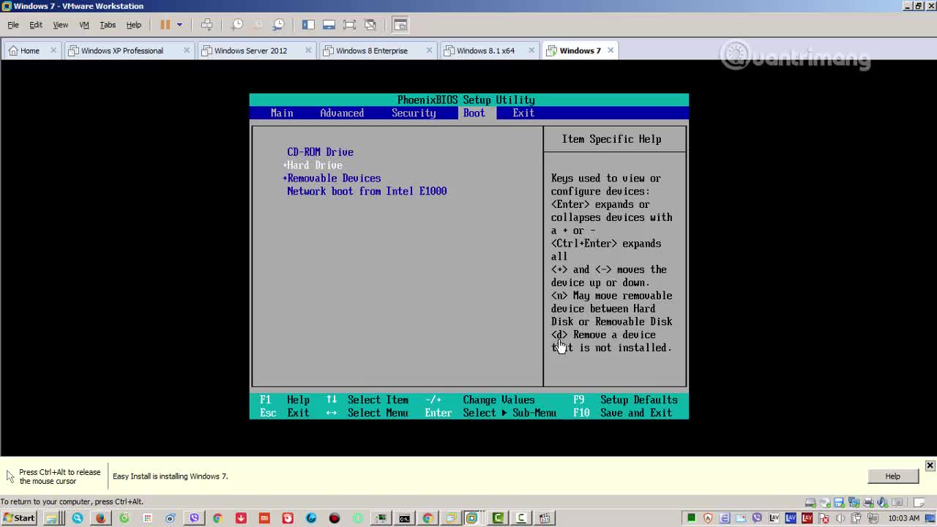
Task: Toggle the console view toolbar button
Action: point(400,25)
